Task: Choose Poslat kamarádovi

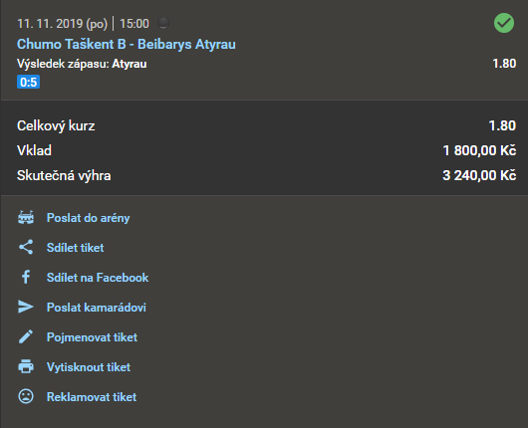Action: tap(97, 308)
